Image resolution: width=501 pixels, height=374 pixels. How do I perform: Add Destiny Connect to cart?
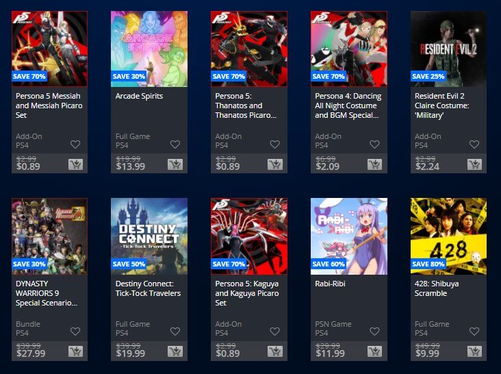175,351
